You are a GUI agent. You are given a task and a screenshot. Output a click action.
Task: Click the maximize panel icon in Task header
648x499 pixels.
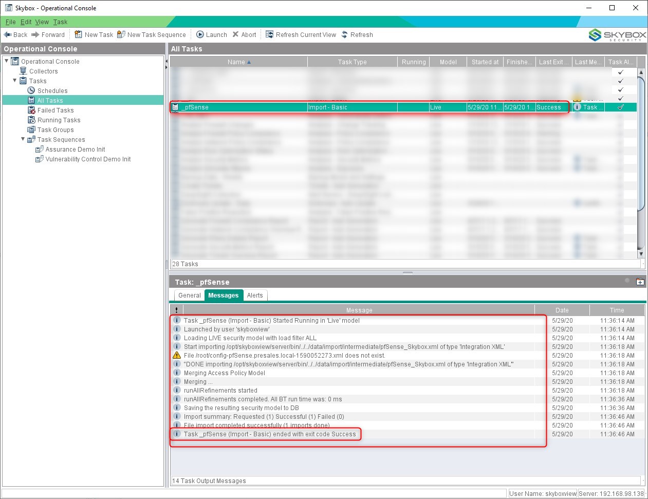click(640, 282)
